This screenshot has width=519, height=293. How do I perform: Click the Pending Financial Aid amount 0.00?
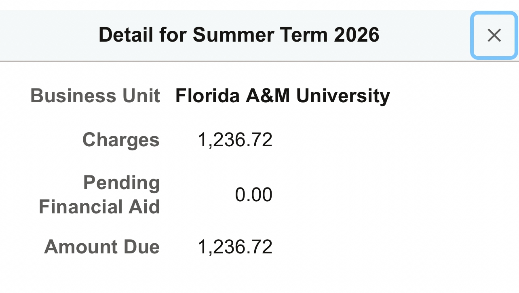pos(254,195)
